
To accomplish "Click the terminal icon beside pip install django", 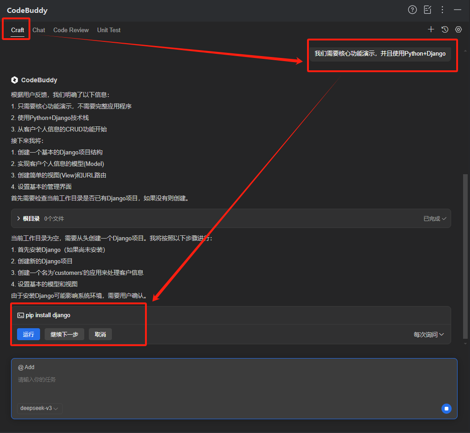I will point(20,315).
